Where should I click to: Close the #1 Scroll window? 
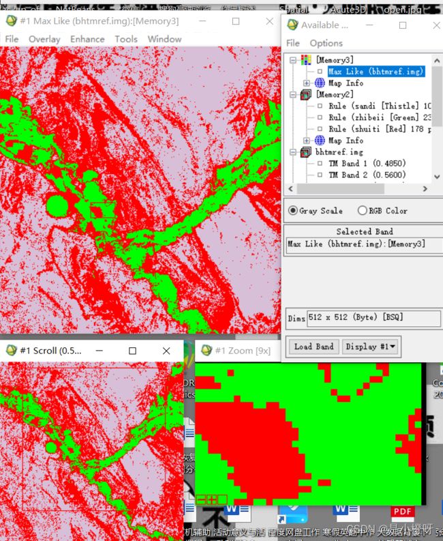point(166,351)
